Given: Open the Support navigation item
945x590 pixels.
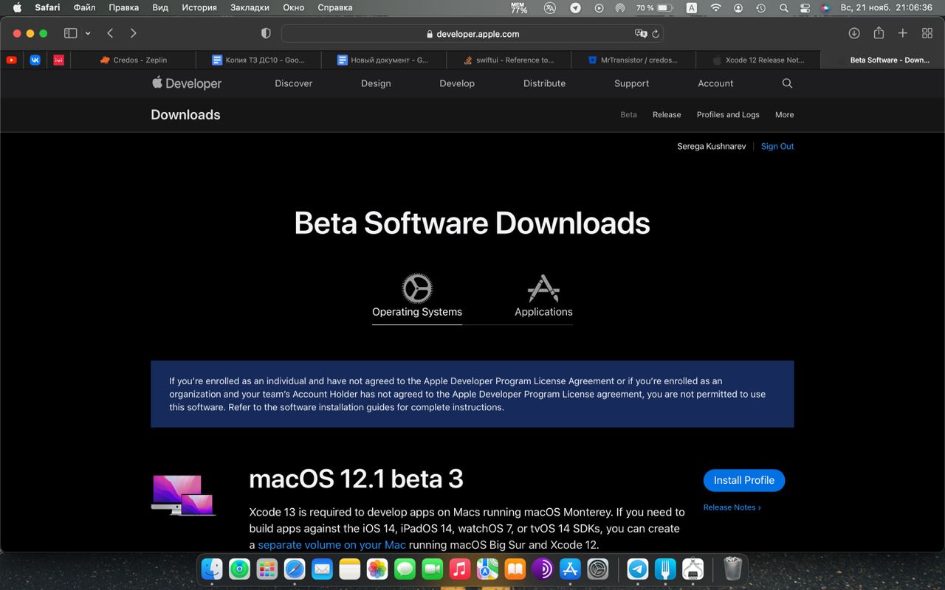Looking at the screenshot, I should pos(632,83).
